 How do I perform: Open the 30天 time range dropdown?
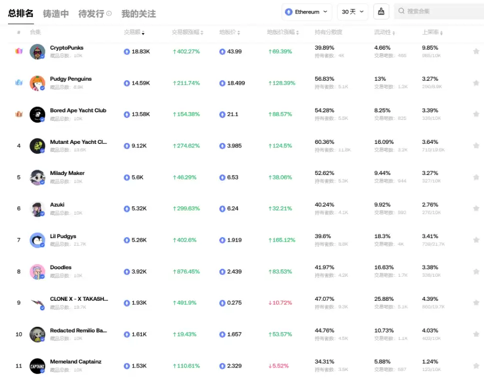(x=352, y=11)
